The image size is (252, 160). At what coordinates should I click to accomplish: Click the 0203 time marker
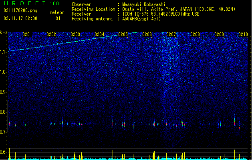[x=75, y=34]
